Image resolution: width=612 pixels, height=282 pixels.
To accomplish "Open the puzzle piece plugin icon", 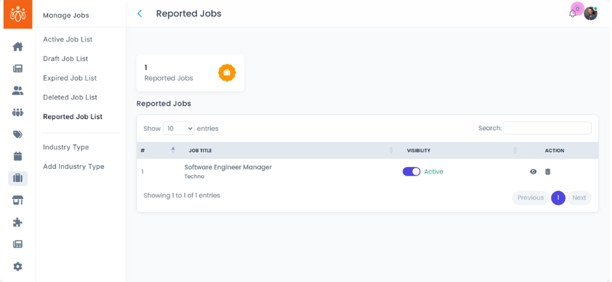I will coord(18,222).
